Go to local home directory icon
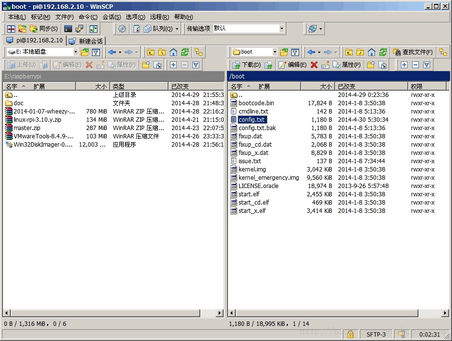 (x=173, y=52)
